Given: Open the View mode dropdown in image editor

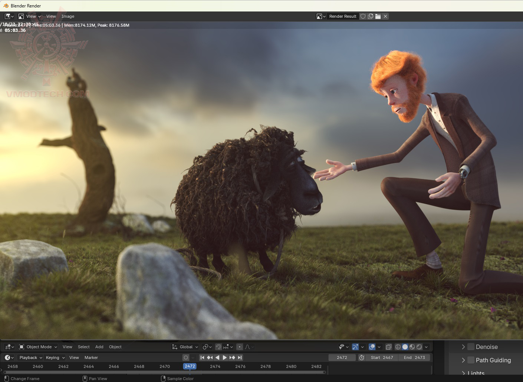Looking at the screenshot, I should [x=30, y=16].
